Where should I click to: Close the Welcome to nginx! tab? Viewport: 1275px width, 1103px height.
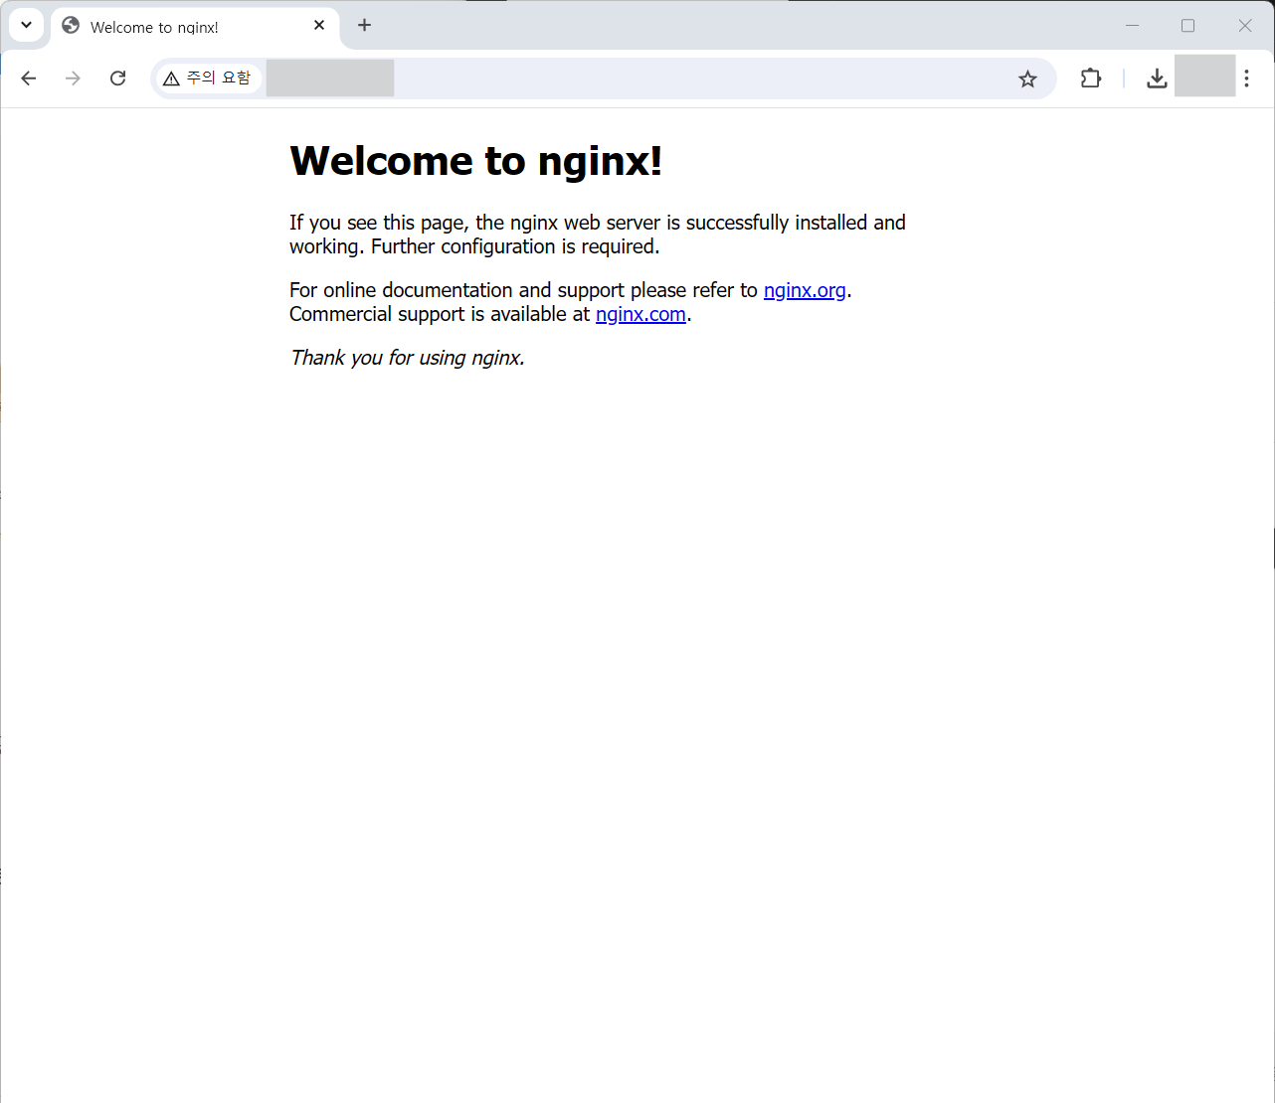319,26
